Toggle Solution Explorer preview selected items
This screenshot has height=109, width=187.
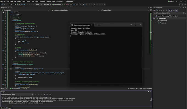[x=177, y=10]
